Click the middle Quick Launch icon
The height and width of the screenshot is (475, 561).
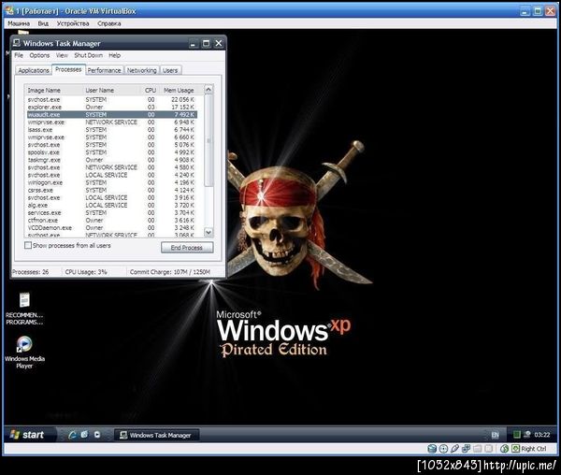pyautogui.click(x=84, y=435)
